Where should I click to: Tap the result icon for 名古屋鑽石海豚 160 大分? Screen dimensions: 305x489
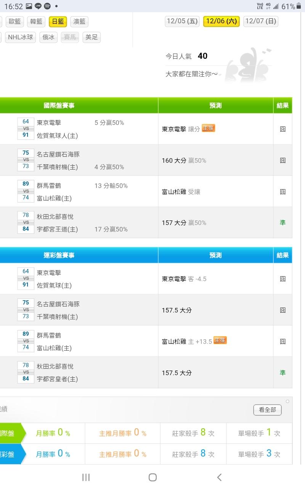point(283,160)
